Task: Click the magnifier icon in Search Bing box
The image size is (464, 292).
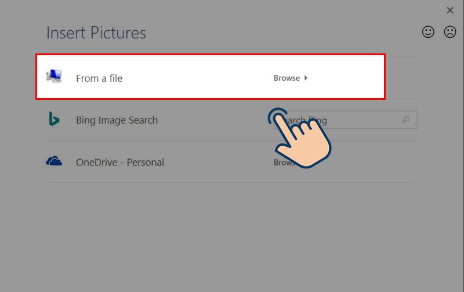Action: pos(406,120)
